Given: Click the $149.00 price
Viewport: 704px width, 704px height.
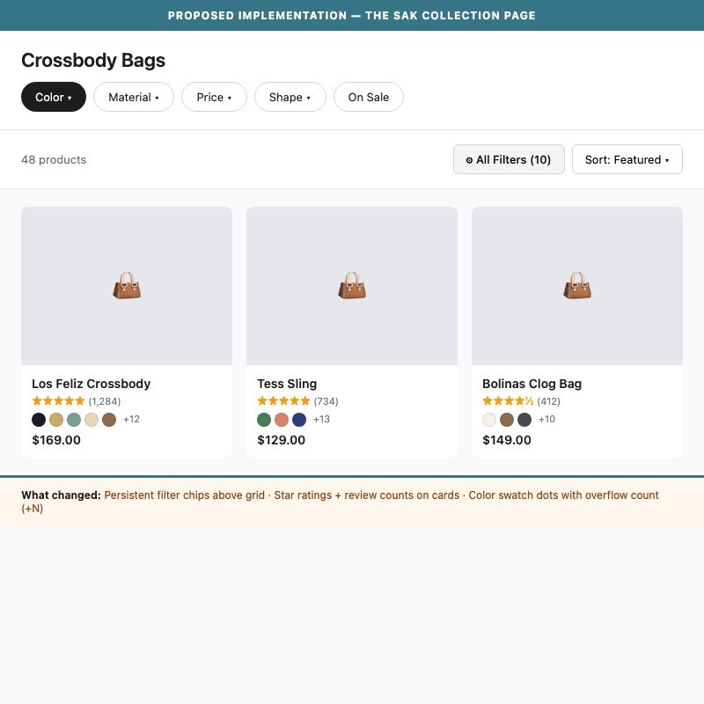Looking at the screenshot, I should click(507, 440).
